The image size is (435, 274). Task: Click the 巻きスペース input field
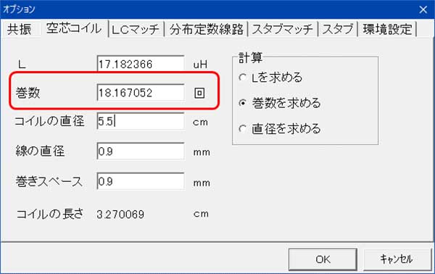tap(141, 181)
